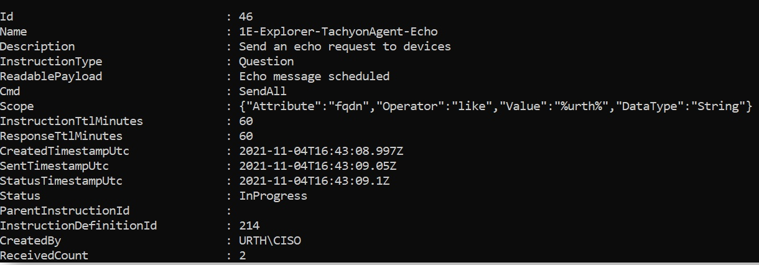Screen dimensions: 759x265
Task: Click the ReadablePayload value Echo message scheduled
Action: click(x=314, y=77)
